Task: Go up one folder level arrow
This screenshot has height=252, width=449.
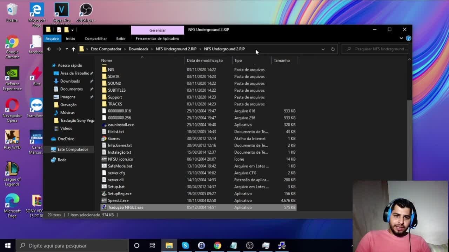Action: pos(73,49)
